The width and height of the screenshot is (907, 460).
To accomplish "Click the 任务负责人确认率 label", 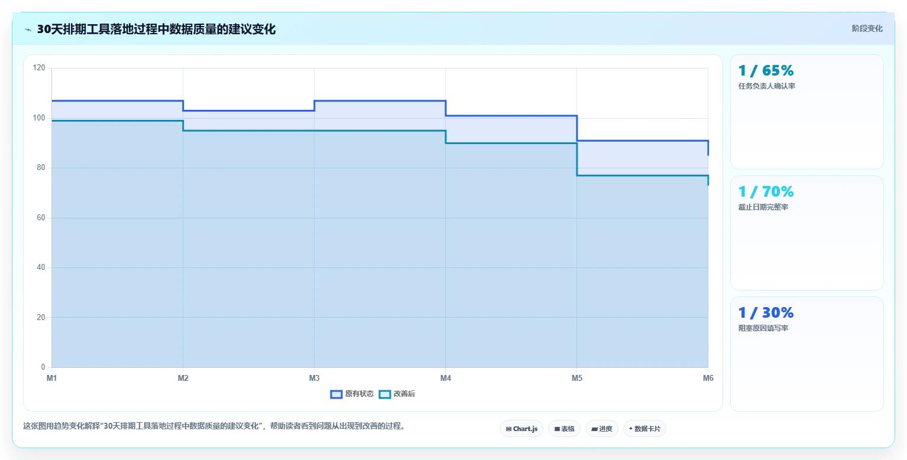I will (x=767, y=86).
